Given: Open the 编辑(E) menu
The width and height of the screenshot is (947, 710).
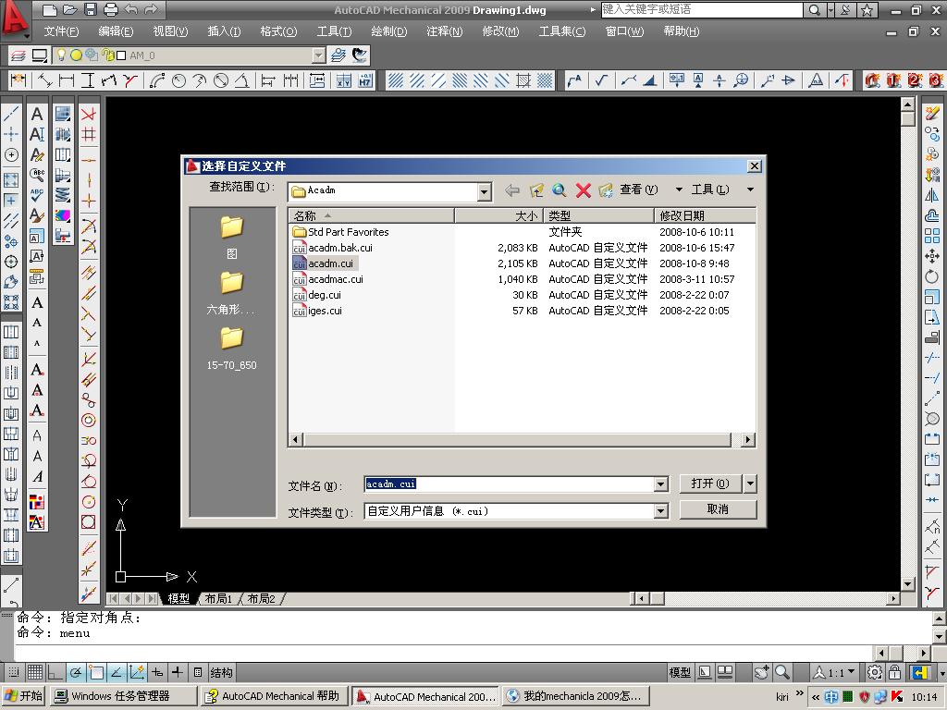Looking at the screenshot, I should pos(116,31).
